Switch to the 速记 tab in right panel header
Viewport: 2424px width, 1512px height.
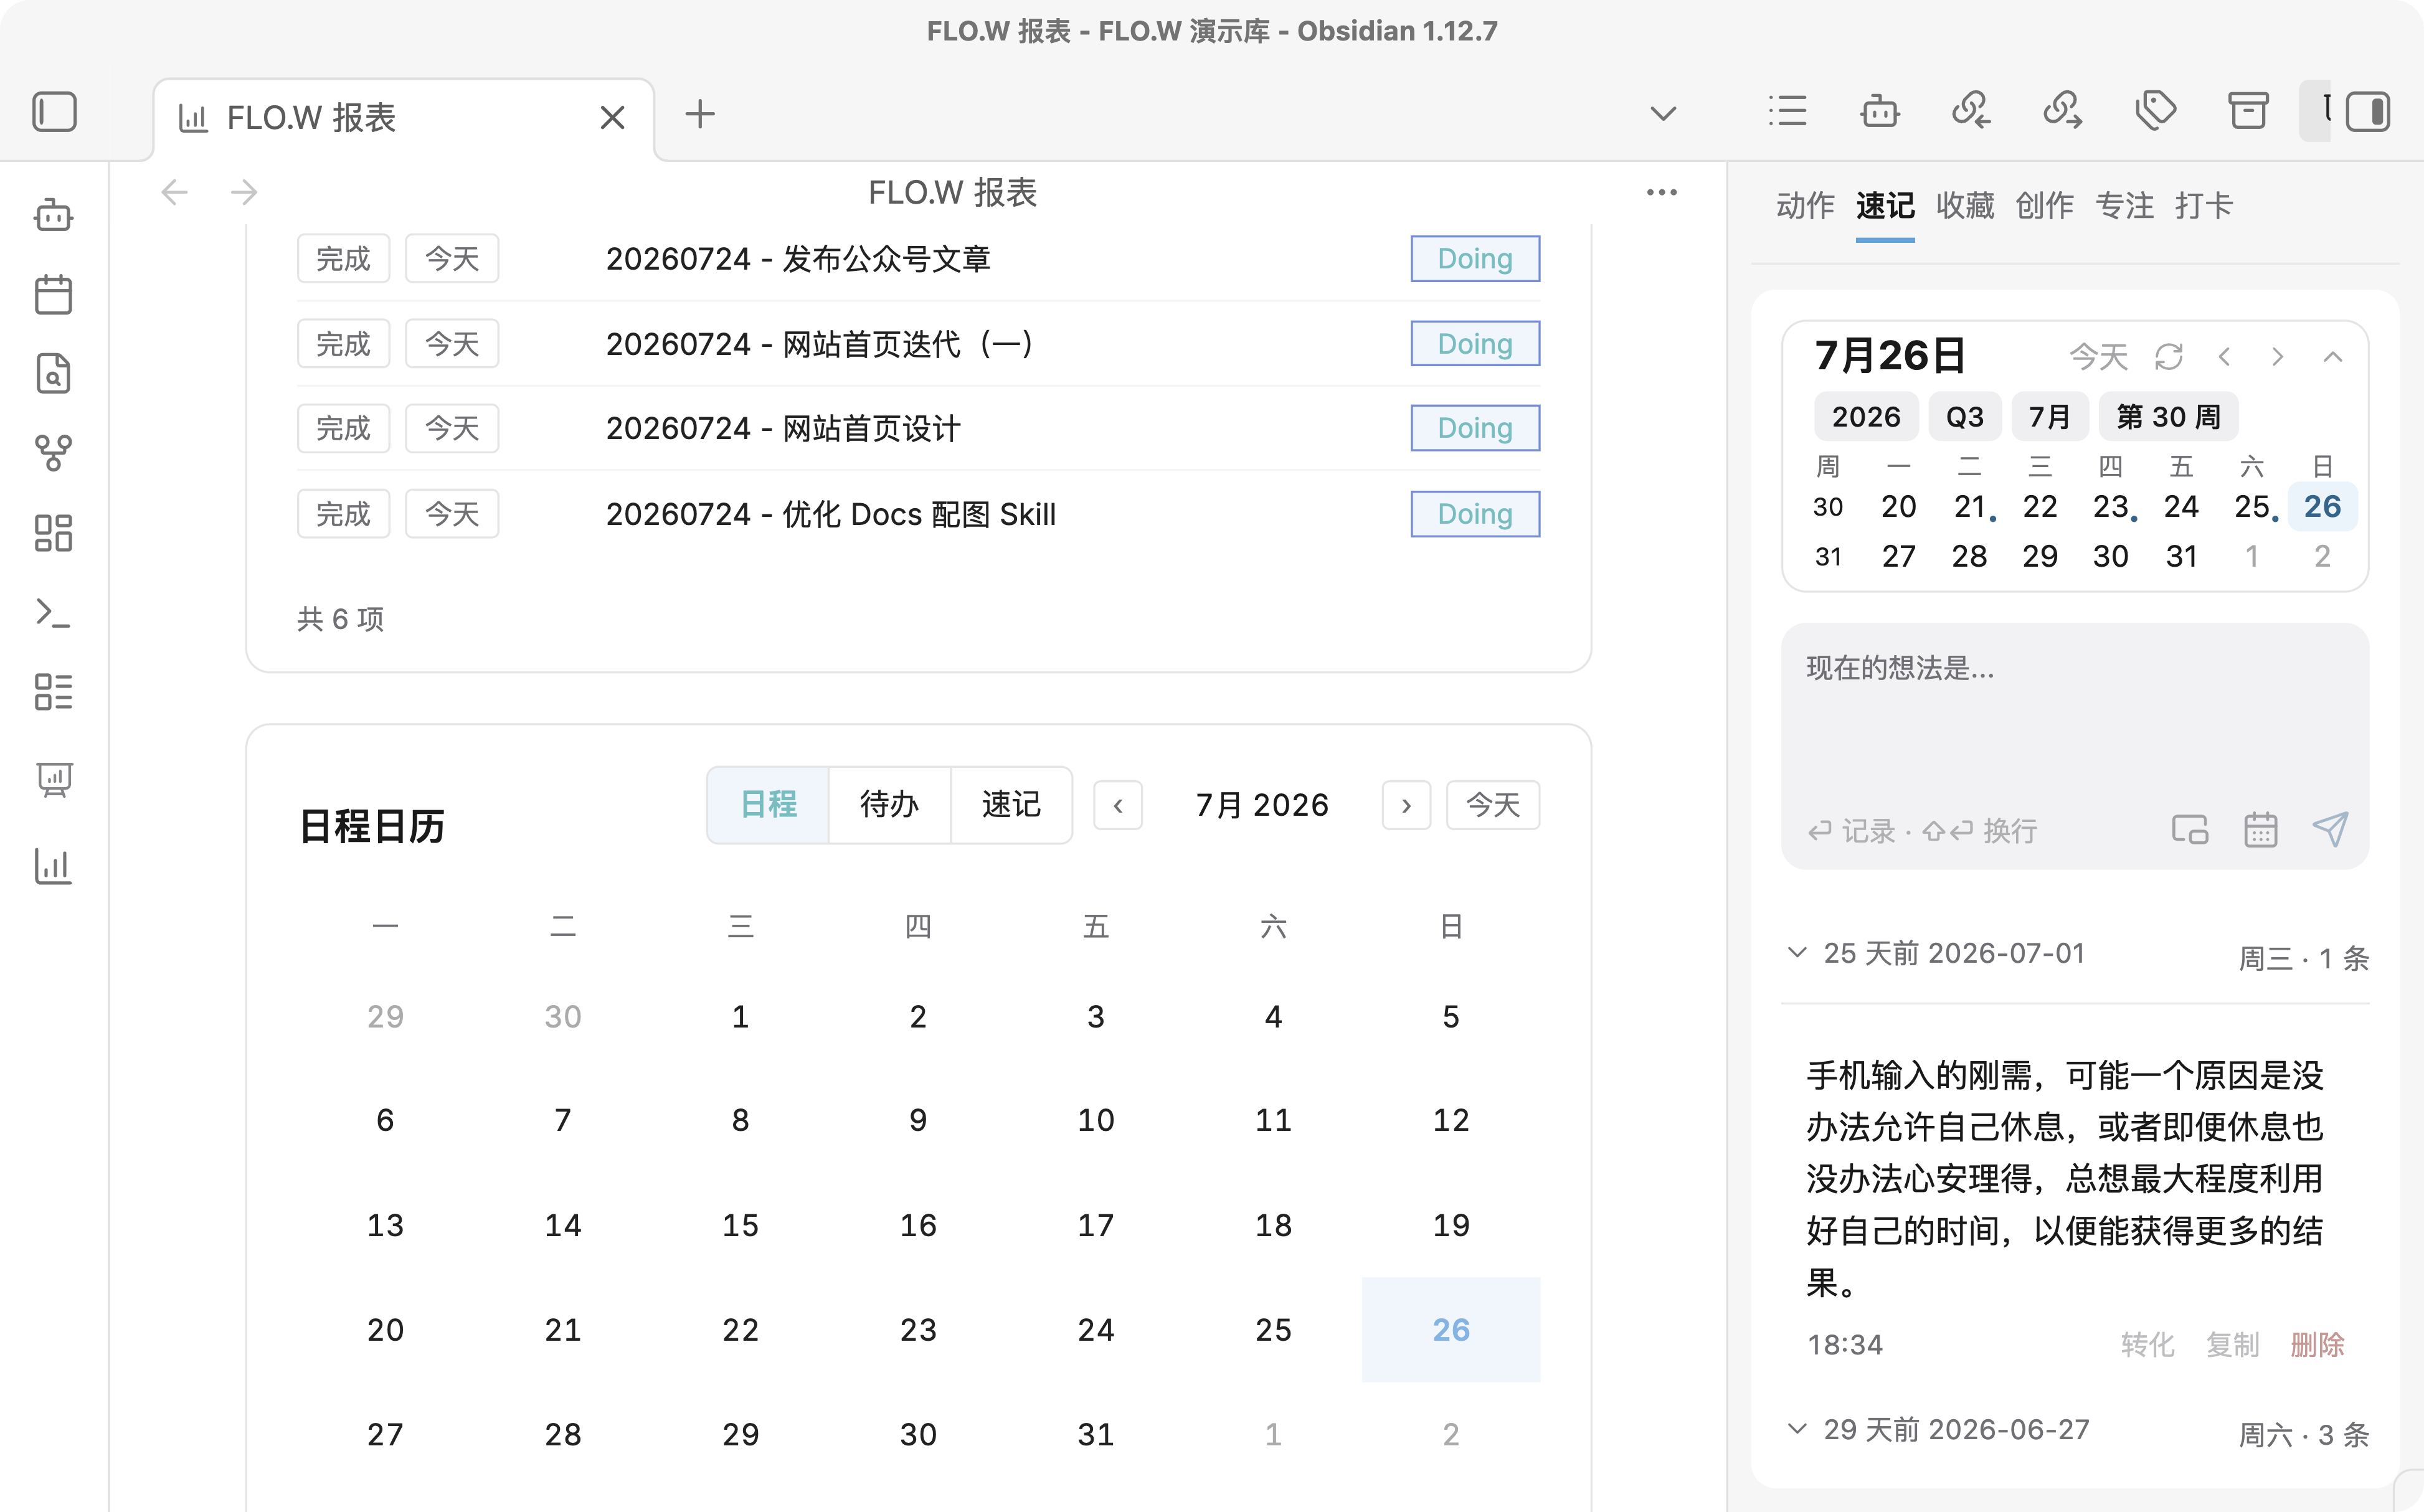[x=1885, y=206]
